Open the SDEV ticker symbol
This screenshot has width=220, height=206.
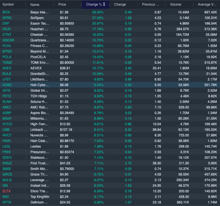coord(7,158)
